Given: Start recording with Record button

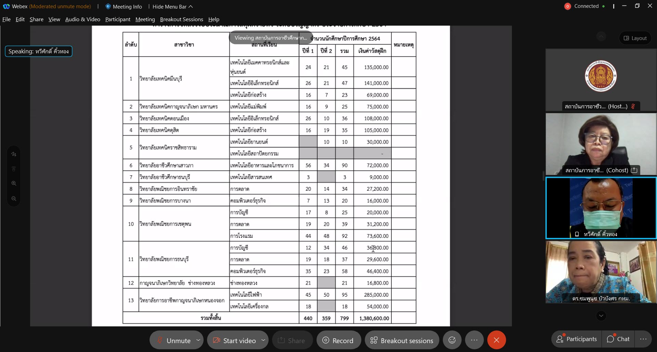Looking at the screenshot, I should click(338, 340).
